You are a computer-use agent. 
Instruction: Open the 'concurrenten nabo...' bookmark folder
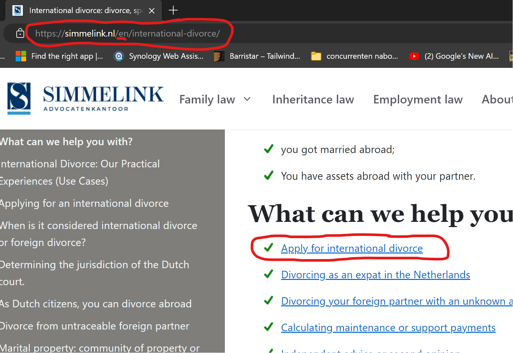(354, 56)
